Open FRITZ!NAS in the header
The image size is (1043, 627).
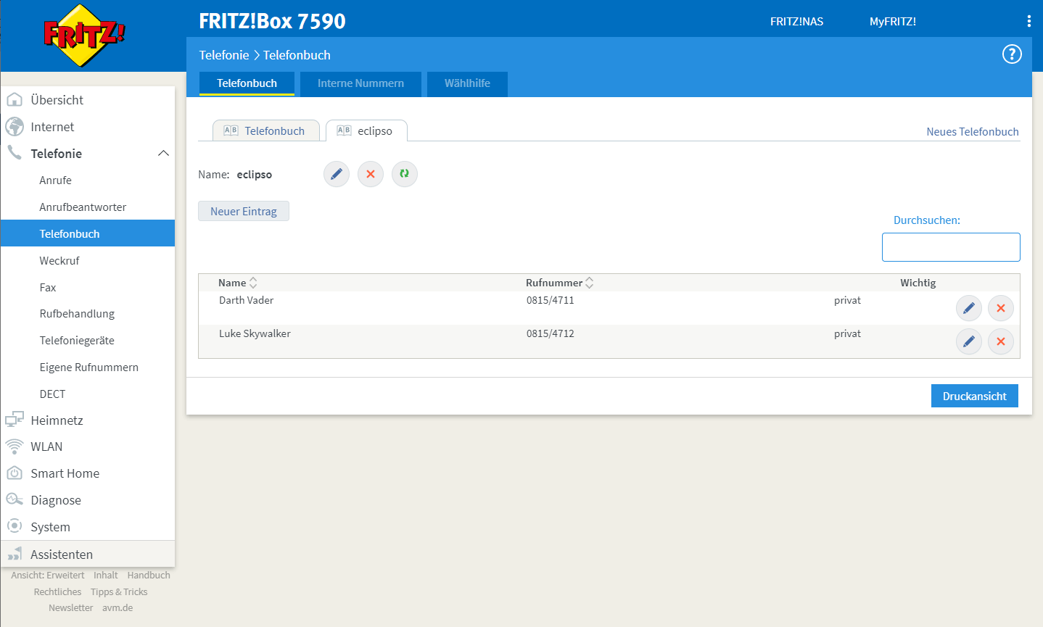tap(797, 21)
